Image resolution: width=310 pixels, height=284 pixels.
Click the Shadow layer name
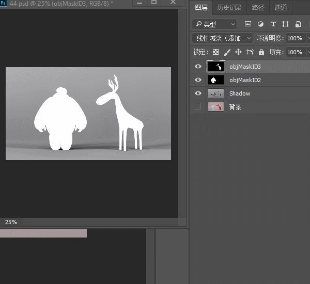tap(240, 93)
